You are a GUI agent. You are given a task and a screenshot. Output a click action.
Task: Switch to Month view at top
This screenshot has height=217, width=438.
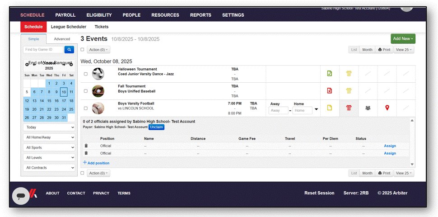tap(367, 50)
